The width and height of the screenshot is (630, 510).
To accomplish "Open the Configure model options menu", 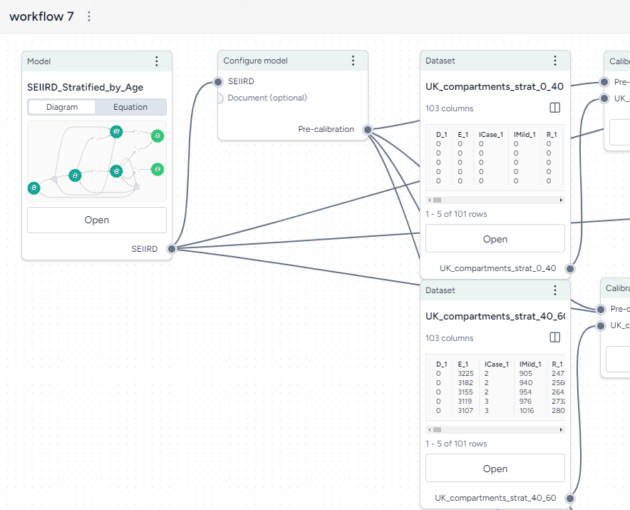I will [x=353, y=61].
